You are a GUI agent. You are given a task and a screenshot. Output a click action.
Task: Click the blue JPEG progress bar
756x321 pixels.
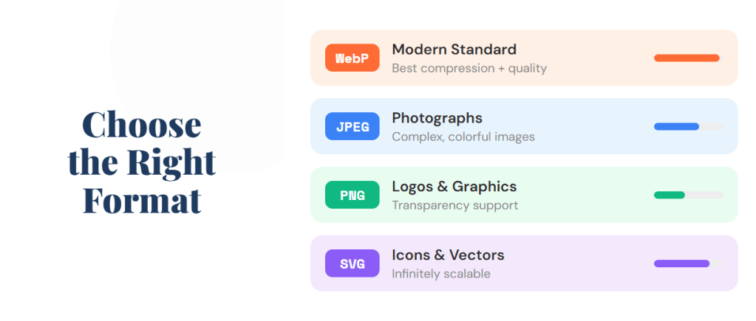[x=676, y=126]
